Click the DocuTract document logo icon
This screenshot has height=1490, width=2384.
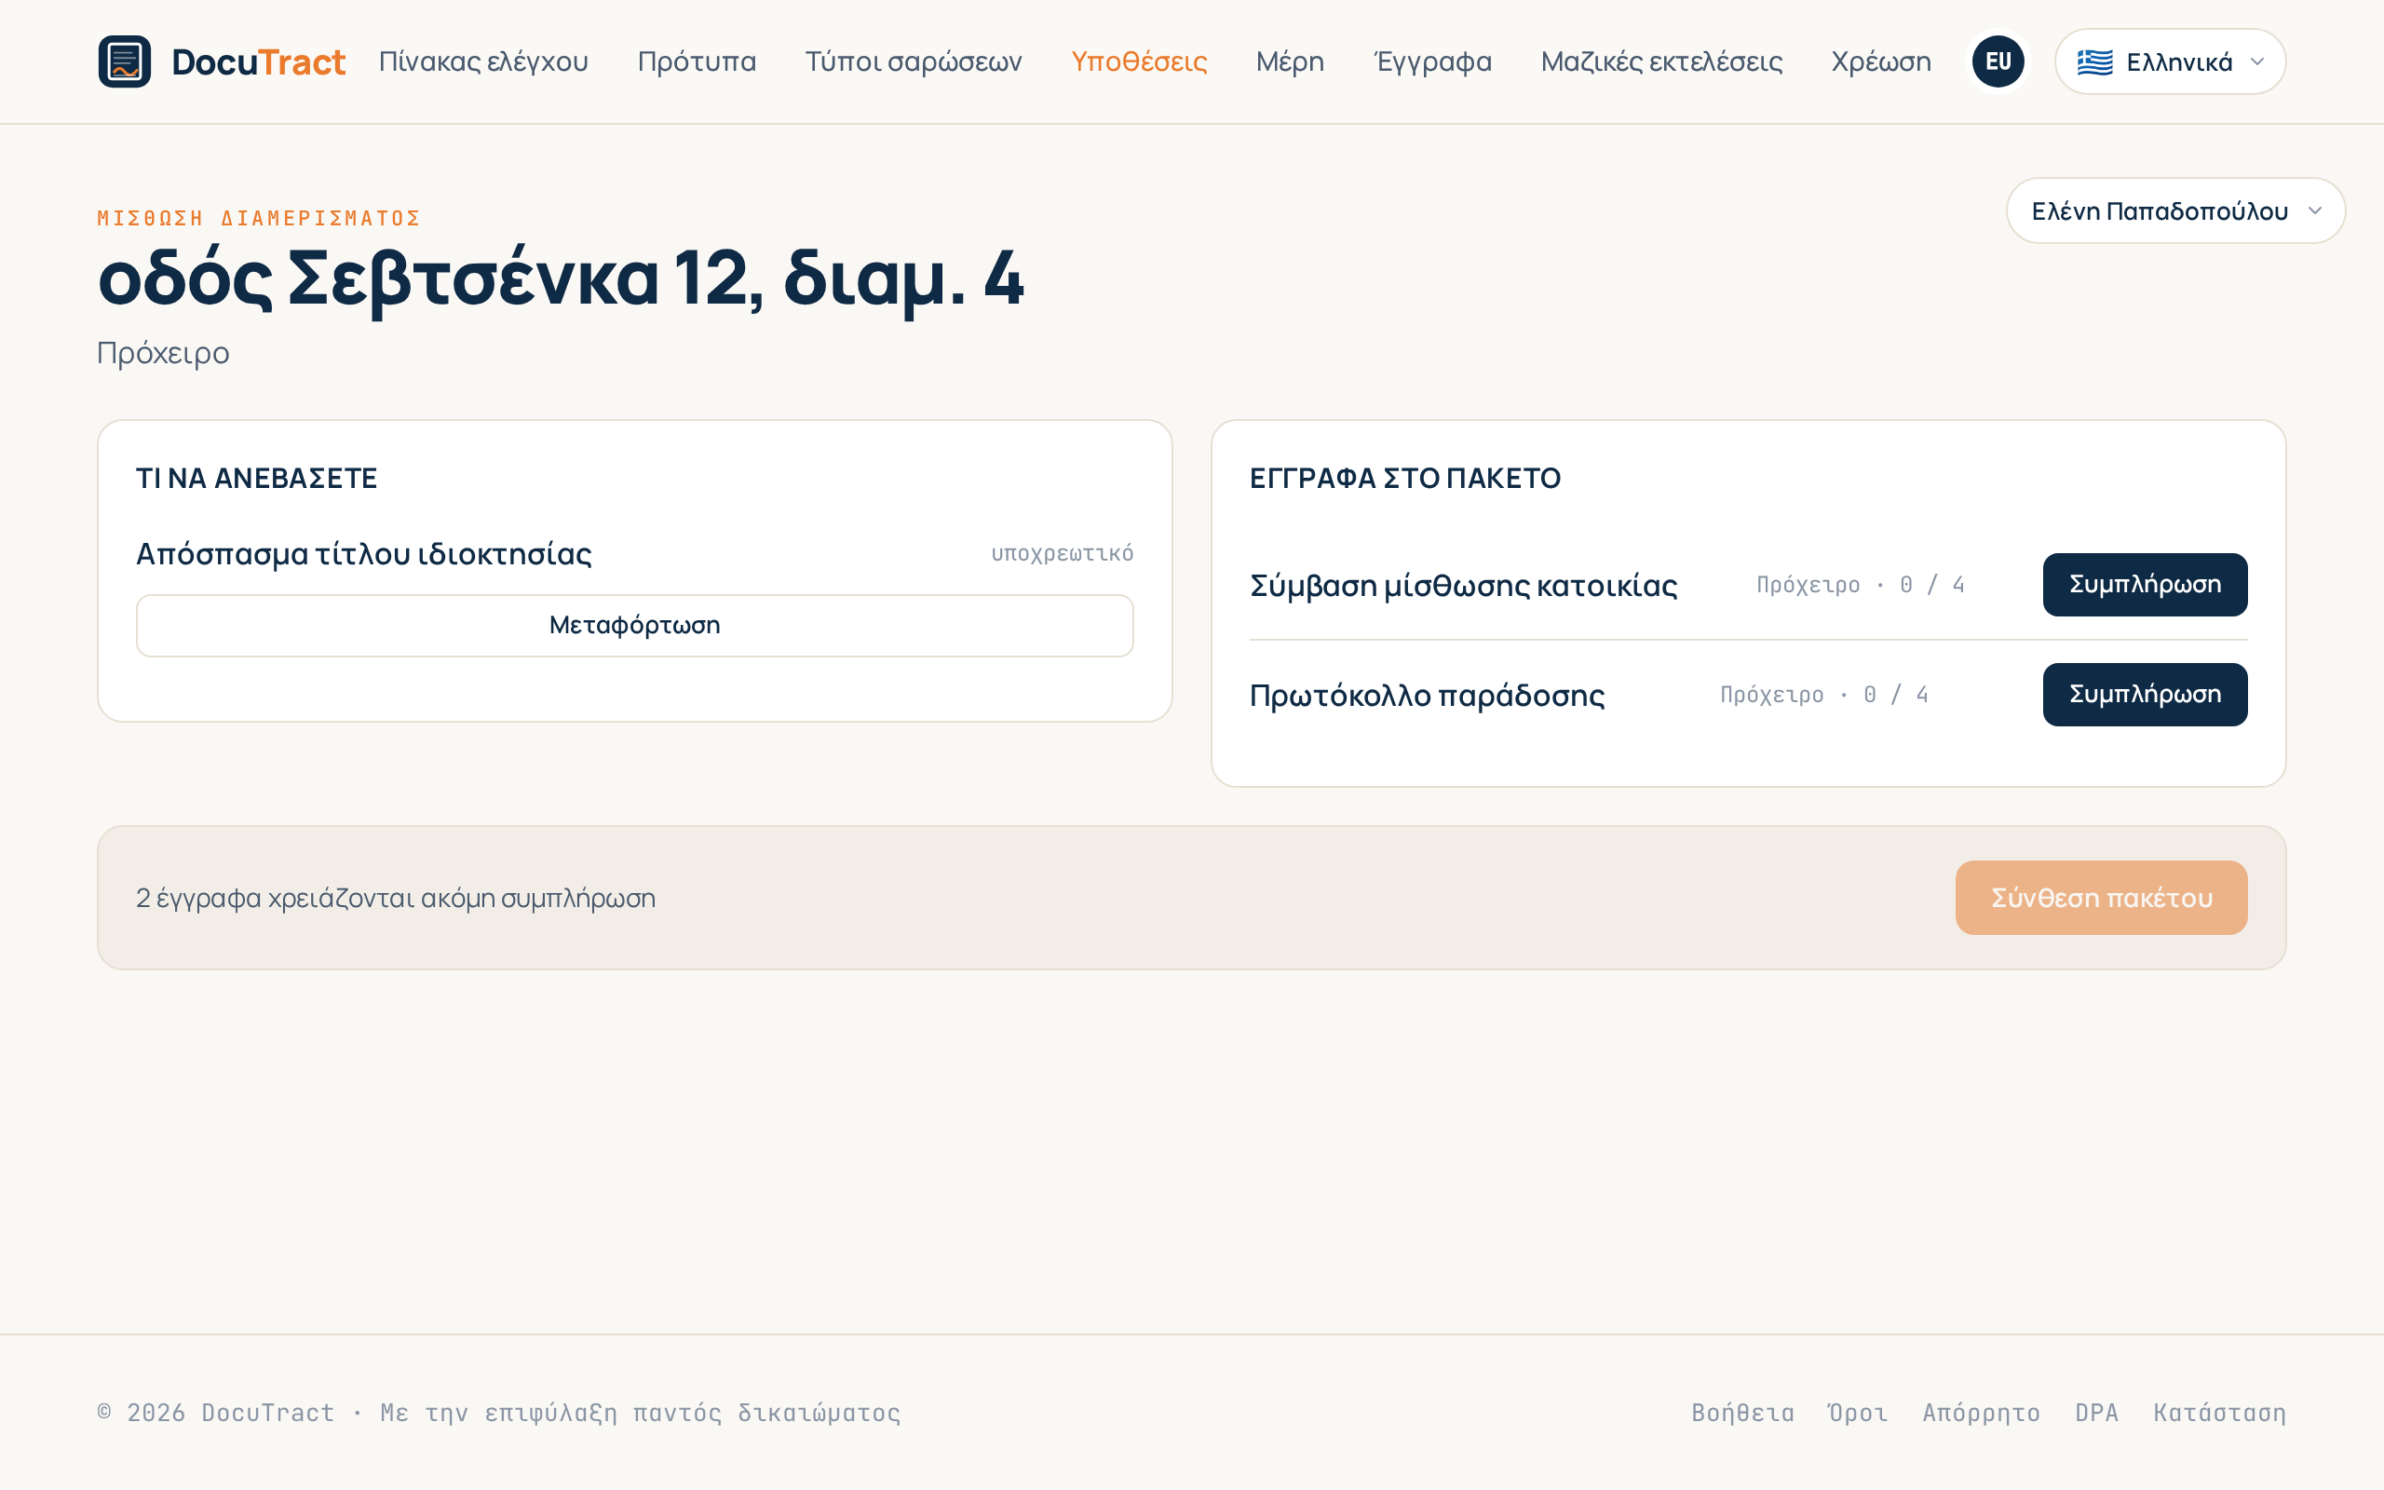point(124,61)
